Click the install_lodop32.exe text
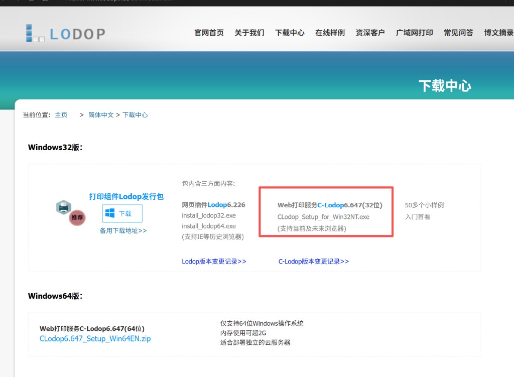Screen dimensions: 514x377 pos(209,215)
